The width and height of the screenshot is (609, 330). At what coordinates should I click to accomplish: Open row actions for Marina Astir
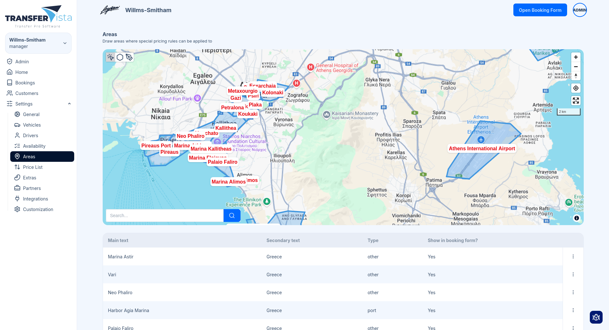(x=573, y=256)
